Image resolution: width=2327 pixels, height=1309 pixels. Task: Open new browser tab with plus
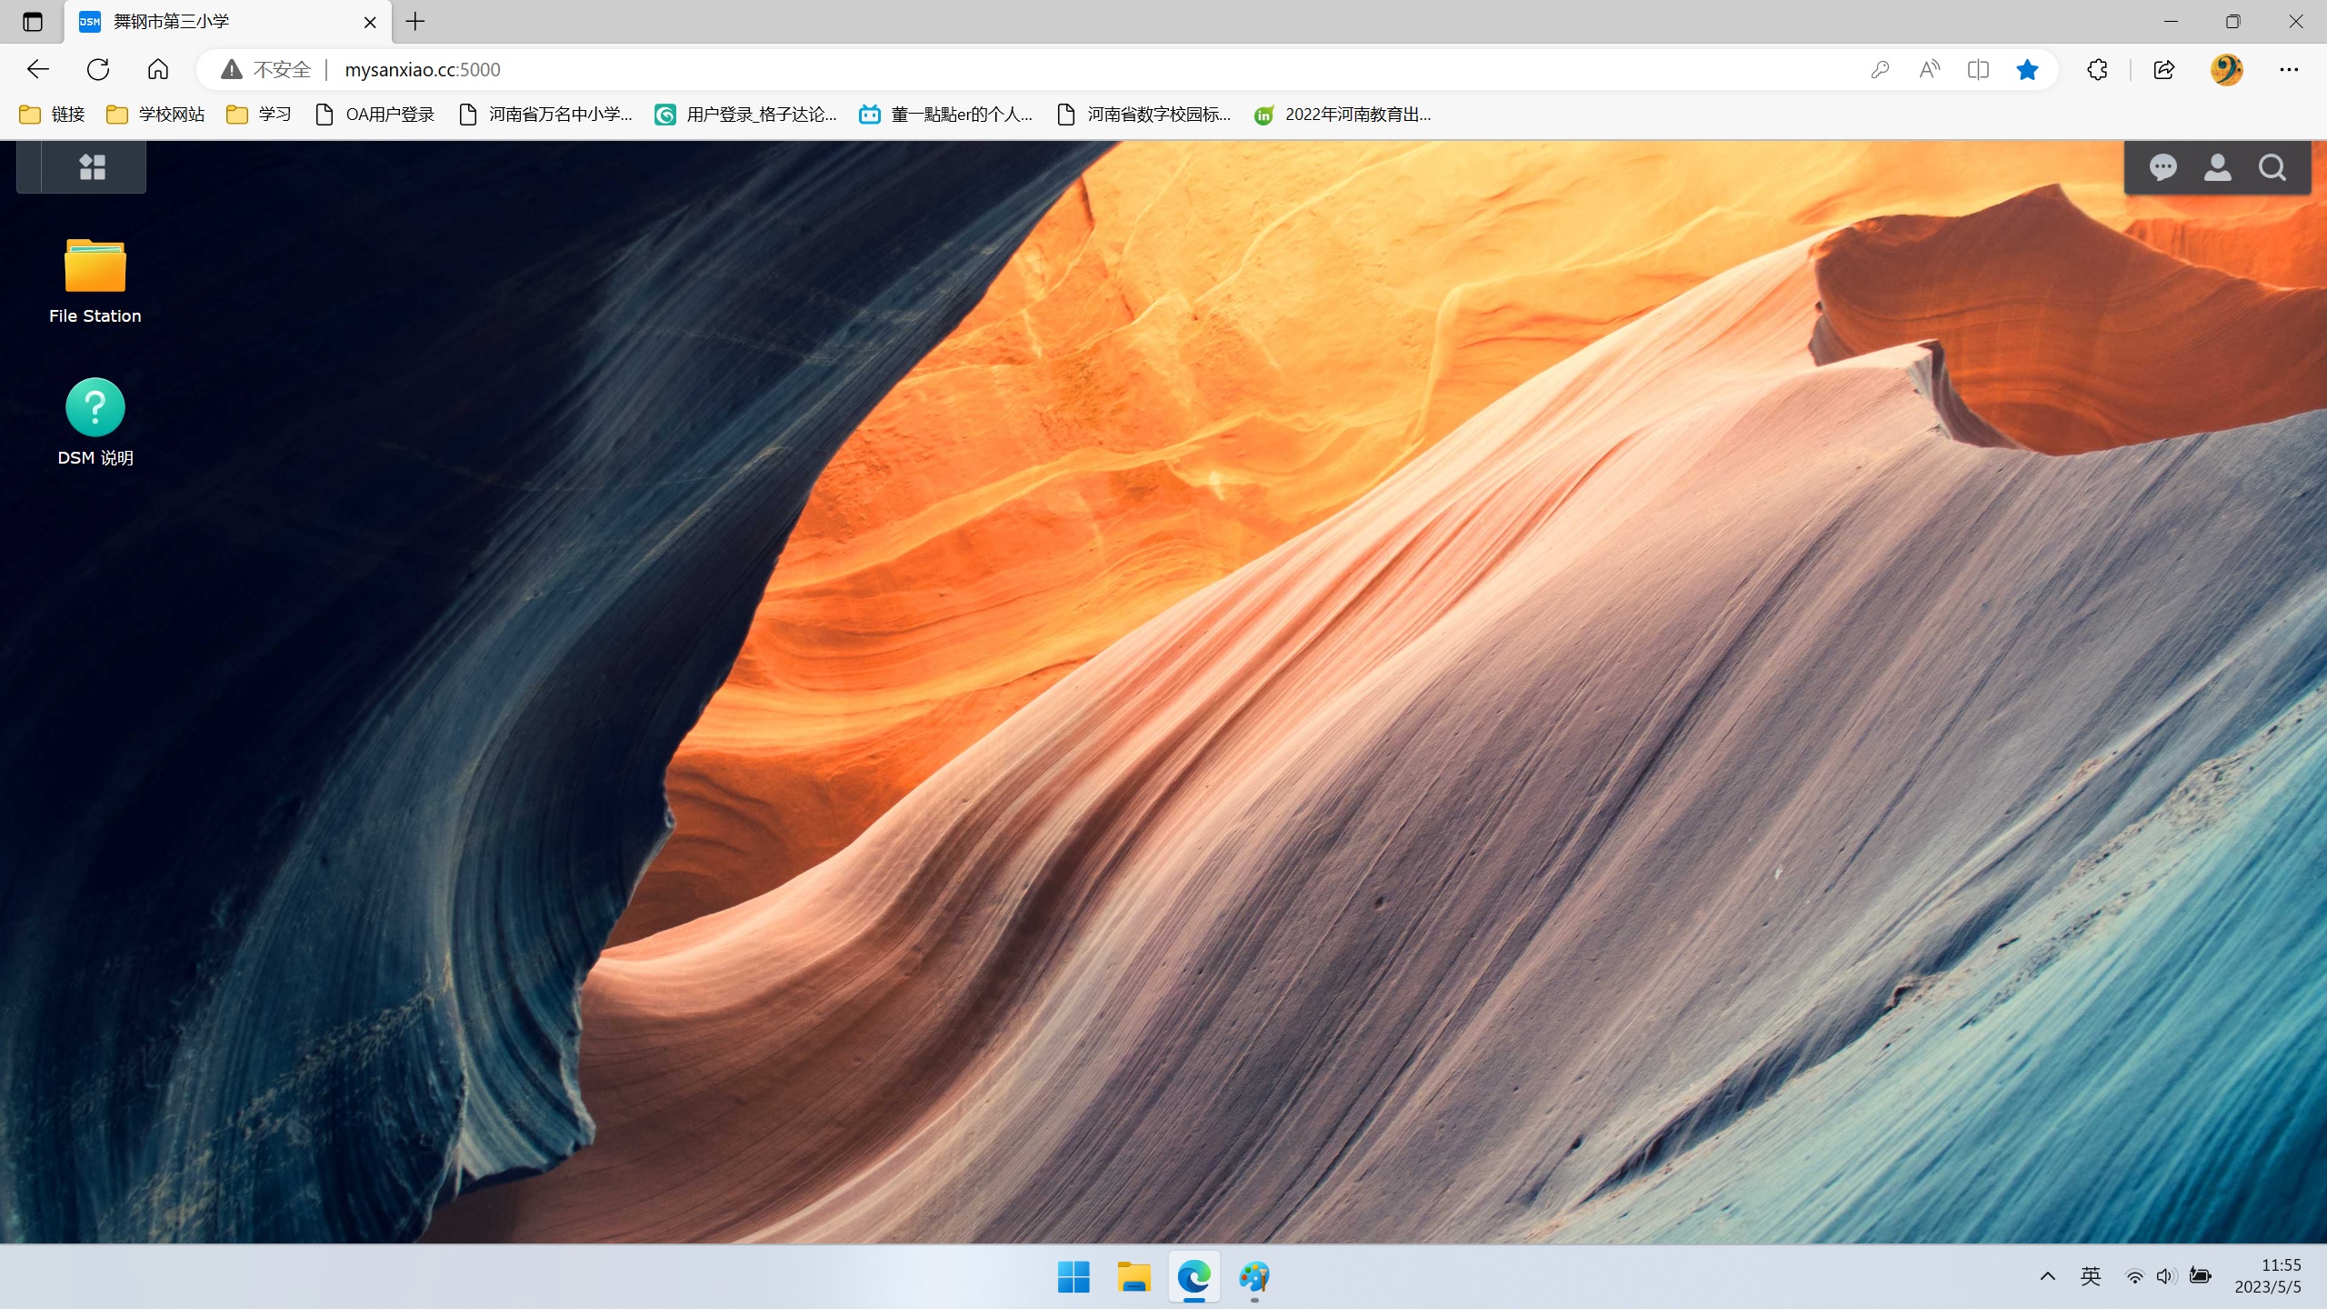coord(415,22)
